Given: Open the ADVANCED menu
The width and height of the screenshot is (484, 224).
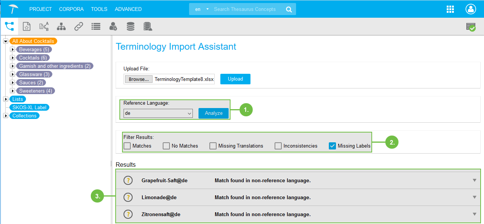Looking at the screenshot, I should 128,9.
